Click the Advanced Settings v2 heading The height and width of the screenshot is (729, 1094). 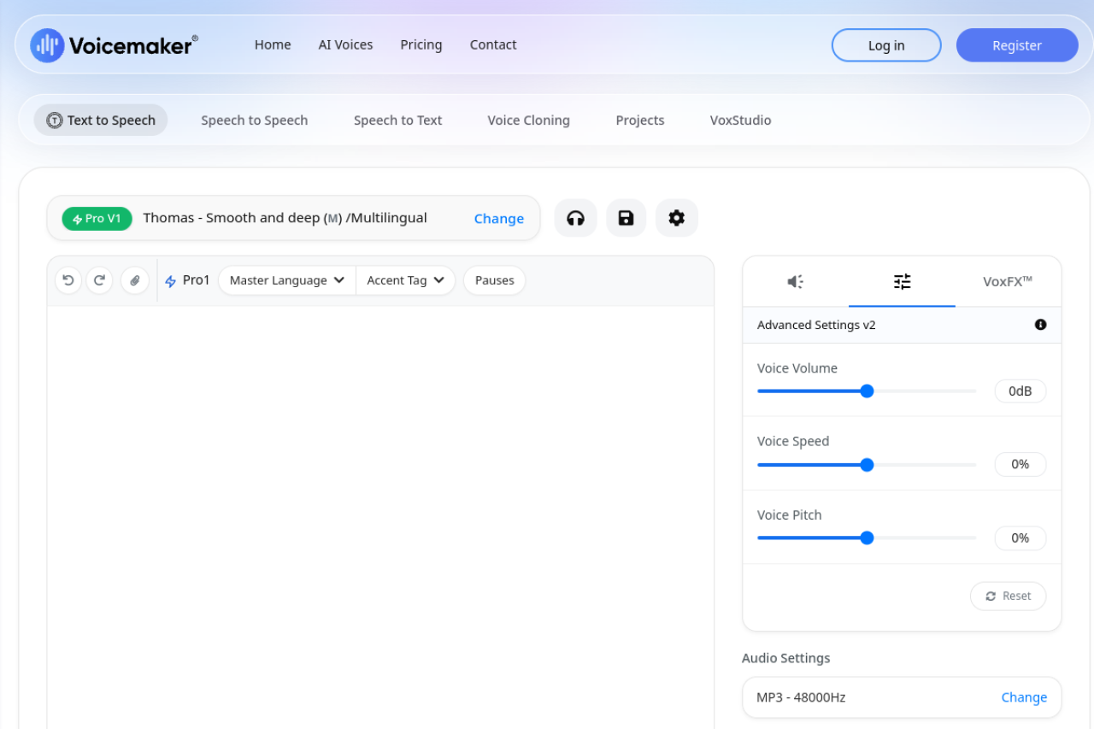click(816, 325)
